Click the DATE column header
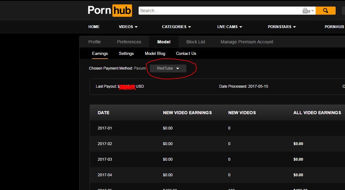Viewport: 345px width, 190px height. pos(103,113)
